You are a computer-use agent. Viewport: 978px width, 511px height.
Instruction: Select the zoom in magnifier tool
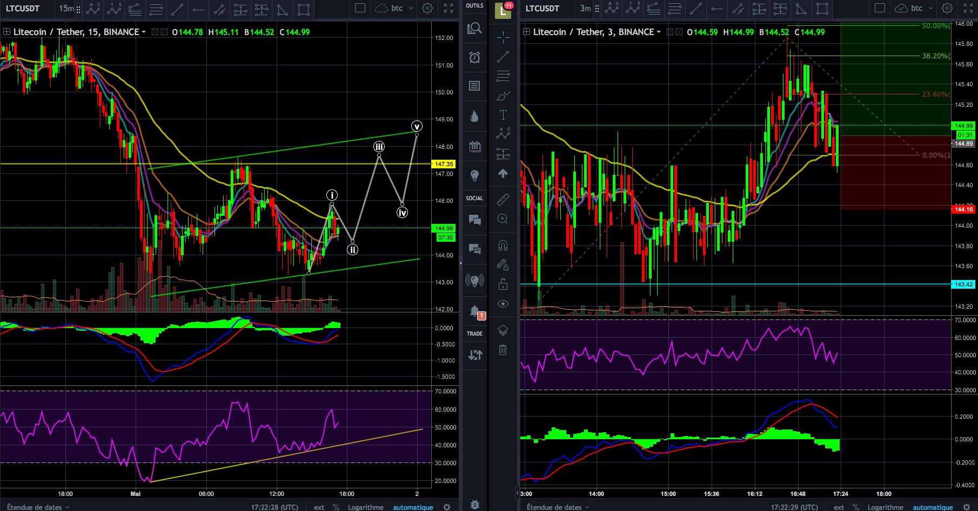click(x=503, y=219)
